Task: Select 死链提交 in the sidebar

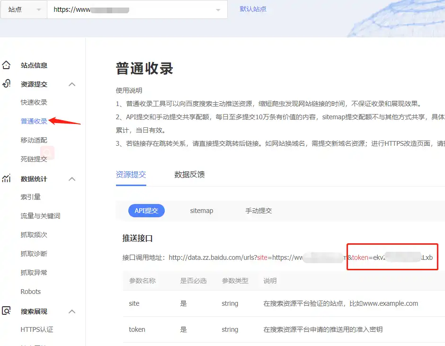Action: (x=34, y=159)
